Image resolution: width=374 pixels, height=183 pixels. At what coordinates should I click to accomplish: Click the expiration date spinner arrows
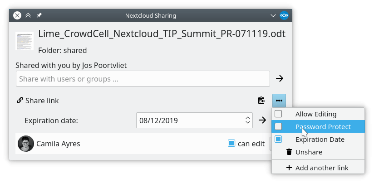248,120
